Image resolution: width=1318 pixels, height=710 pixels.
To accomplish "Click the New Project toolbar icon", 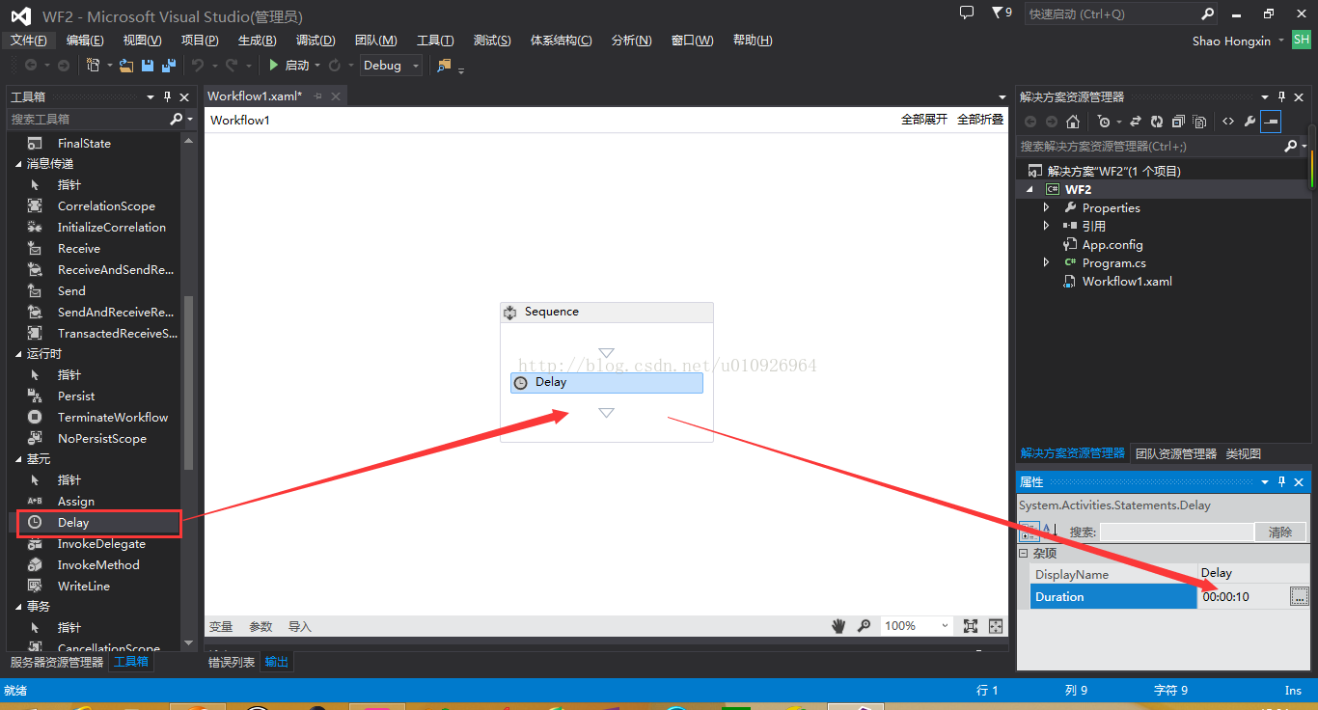I will coord(94,66).
